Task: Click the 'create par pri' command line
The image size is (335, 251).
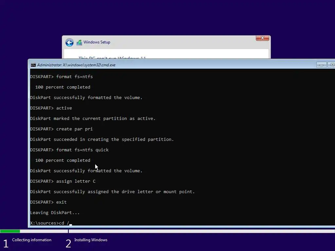Action: click(x=61, y=129)
